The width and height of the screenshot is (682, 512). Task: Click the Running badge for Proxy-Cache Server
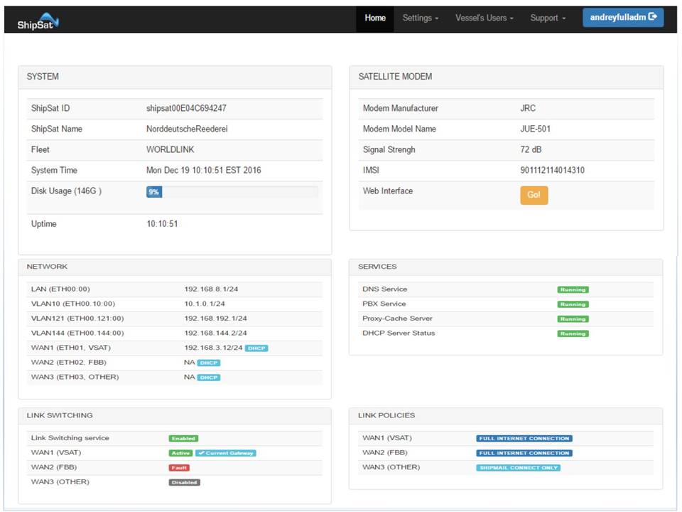point(573,319)
